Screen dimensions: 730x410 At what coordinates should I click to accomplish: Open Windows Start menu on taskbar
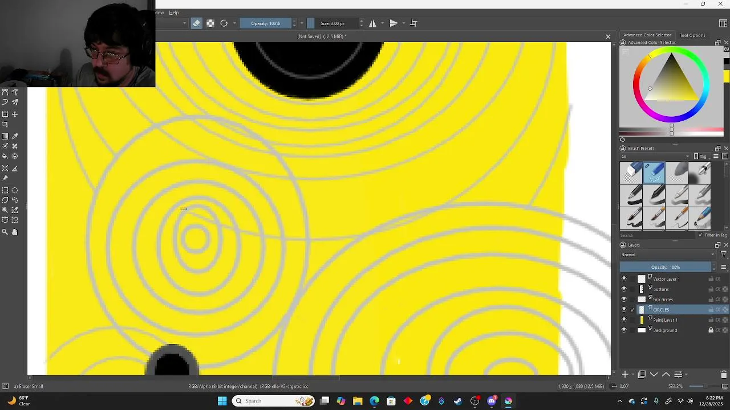coord(222,401)
